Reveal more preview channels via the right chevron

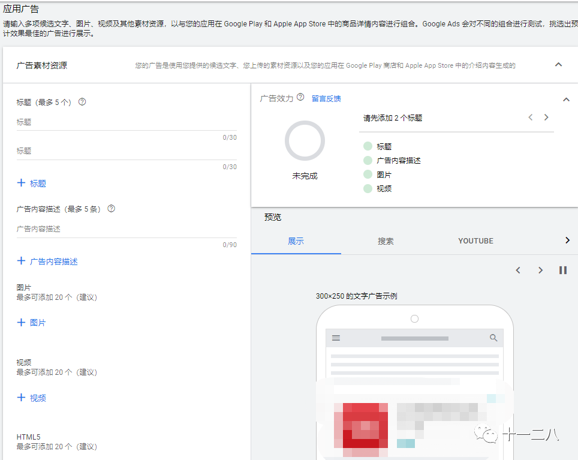pyautogui.click(x=567, y=240)
